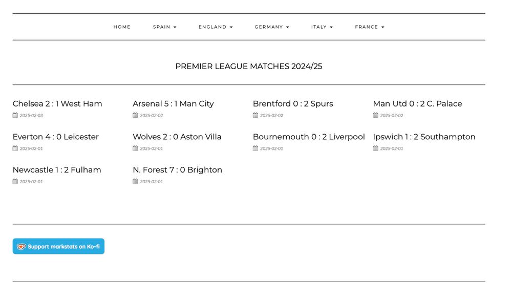Open the Italy navigation dropdown
The height and width of the screenshot is (301, 512).
click(x=322, y=27)
